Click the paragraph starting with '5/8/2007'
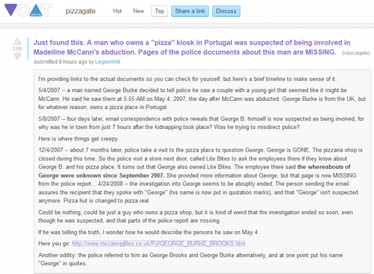Viewport: 374px width, 274px height. pyautogui.click(x=201, y=123)
